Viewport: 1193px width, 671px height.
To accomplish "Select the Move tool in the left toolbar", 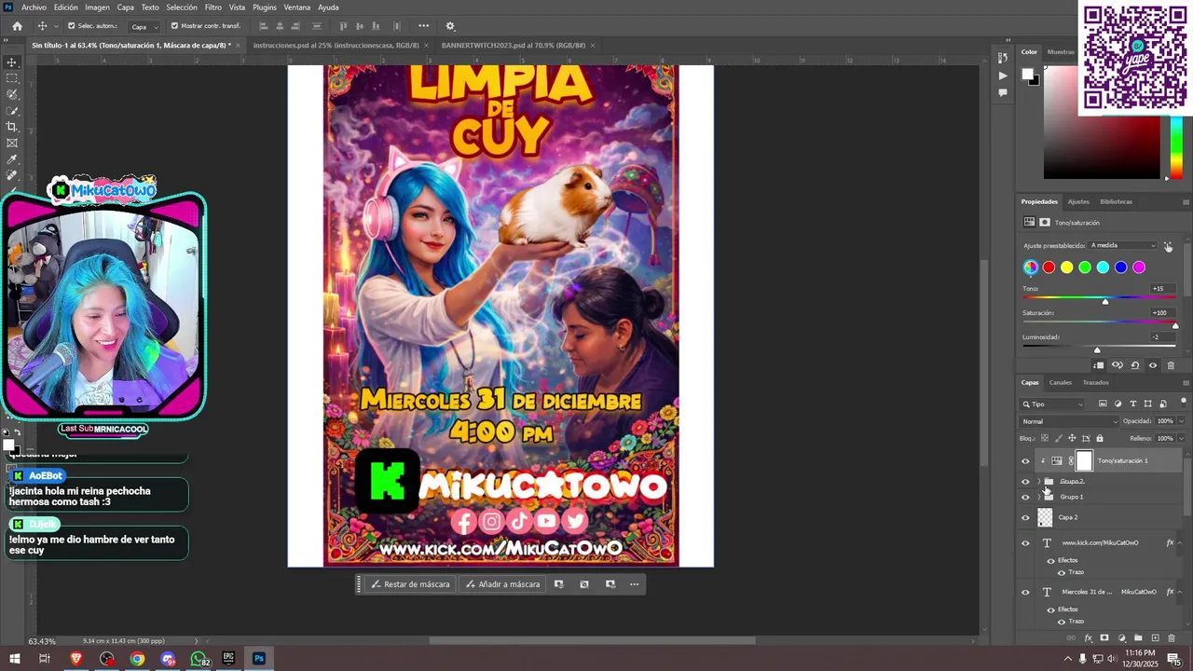I will tap(12, 62).
